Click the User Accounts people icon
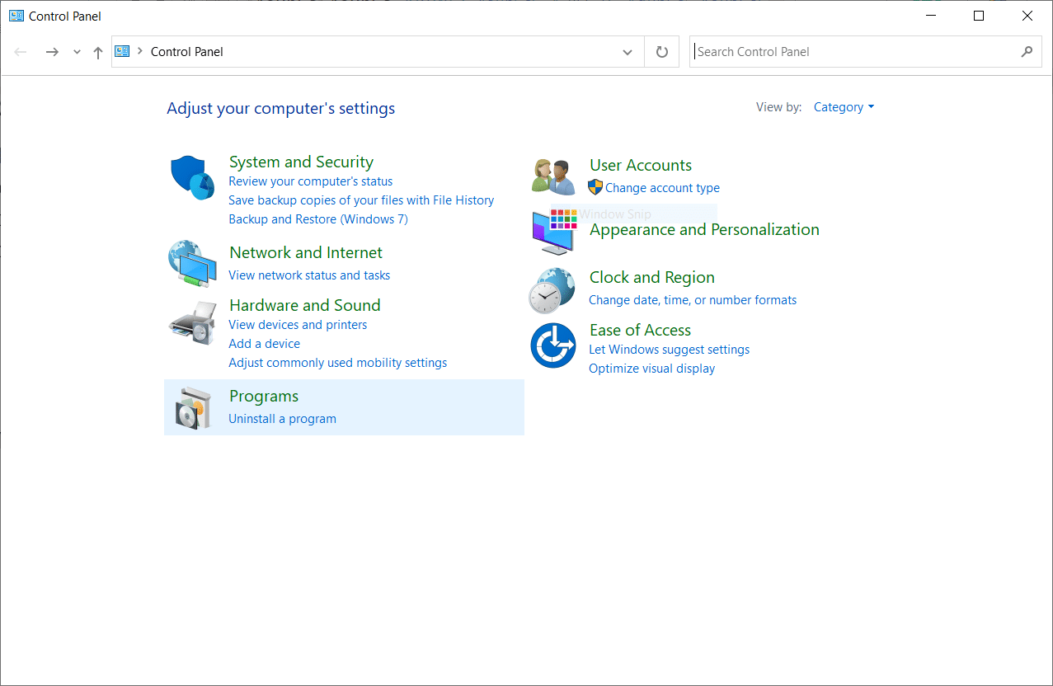This screenshot has width=1053, height=686. coord(552,176)
